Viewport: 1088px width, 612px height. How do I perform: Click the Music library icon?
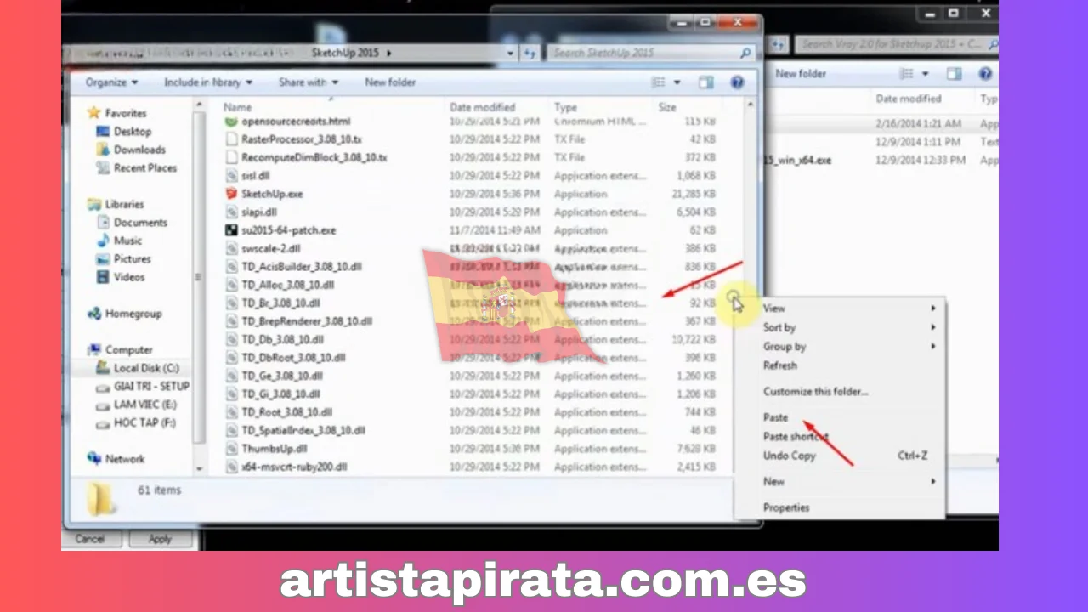click(x=103, y=241)
